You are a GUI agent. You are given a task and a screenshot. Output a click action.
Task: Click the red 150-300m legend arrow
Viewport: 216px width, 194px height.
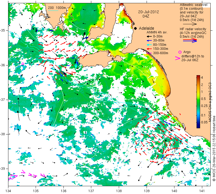pos(149,49)
